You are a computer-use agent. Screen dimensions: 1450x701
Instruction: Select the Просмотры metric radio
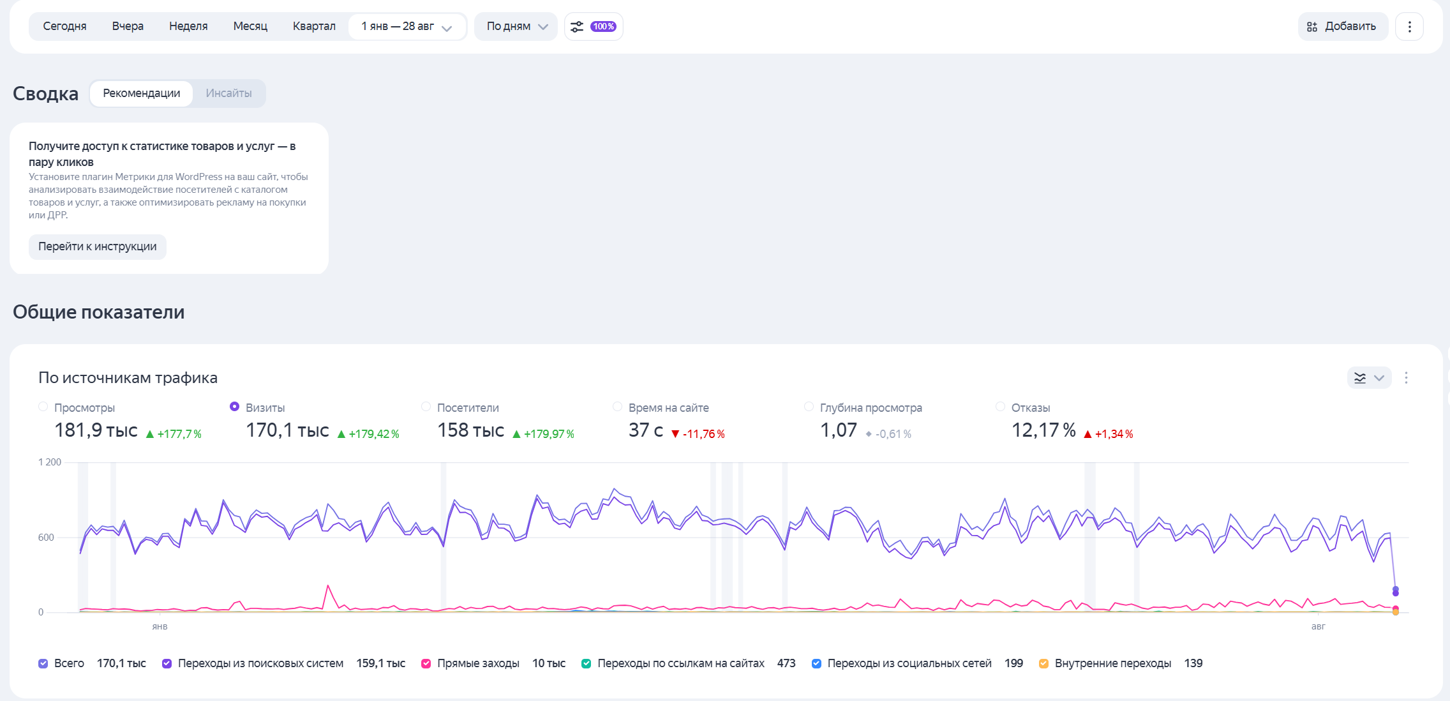tap(43, 407)
